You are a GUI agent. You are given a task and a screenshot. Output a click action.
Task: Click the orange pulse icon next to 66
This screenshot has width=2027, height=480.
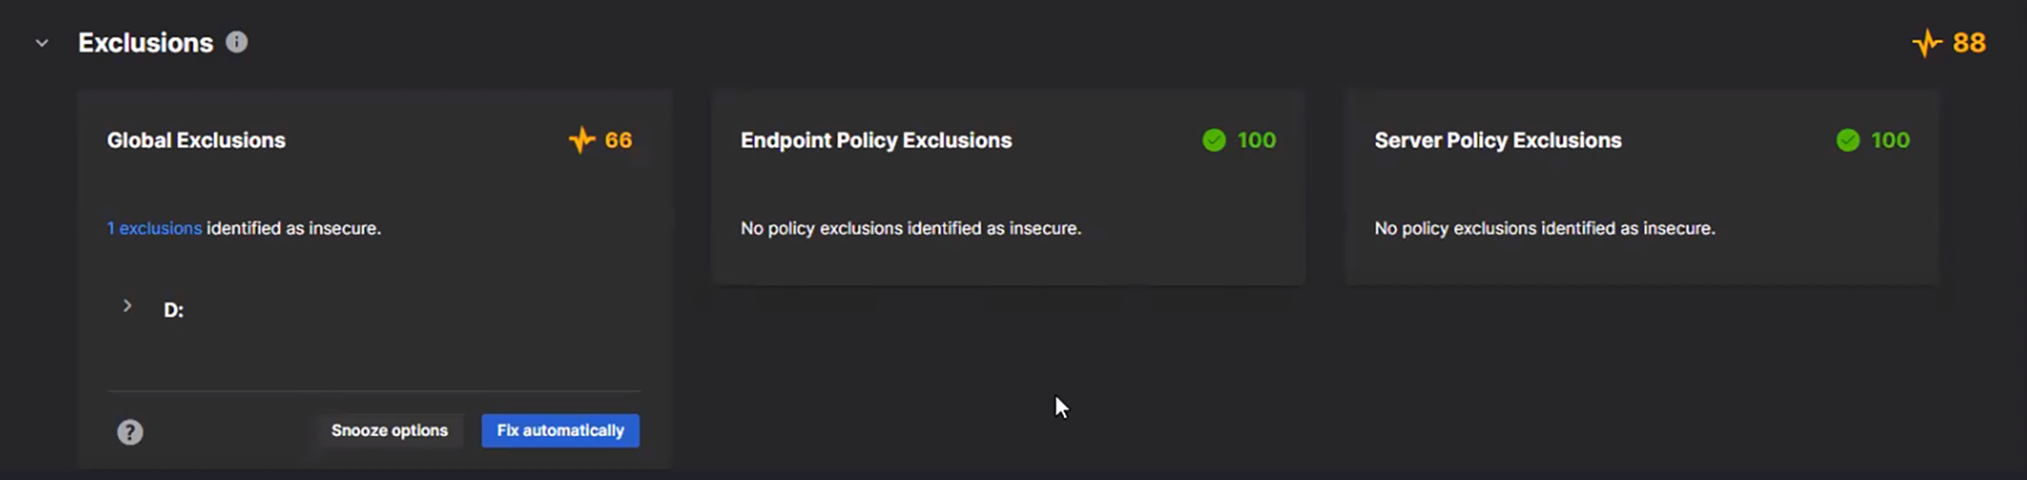582,140
